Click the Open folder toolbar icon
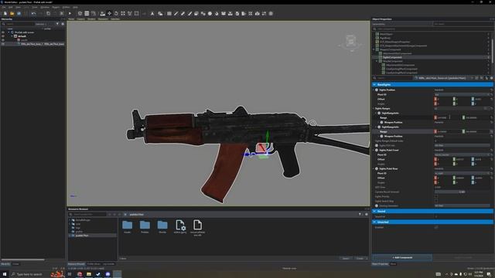This screenshot has height=278, width=495. pos(12,14)
